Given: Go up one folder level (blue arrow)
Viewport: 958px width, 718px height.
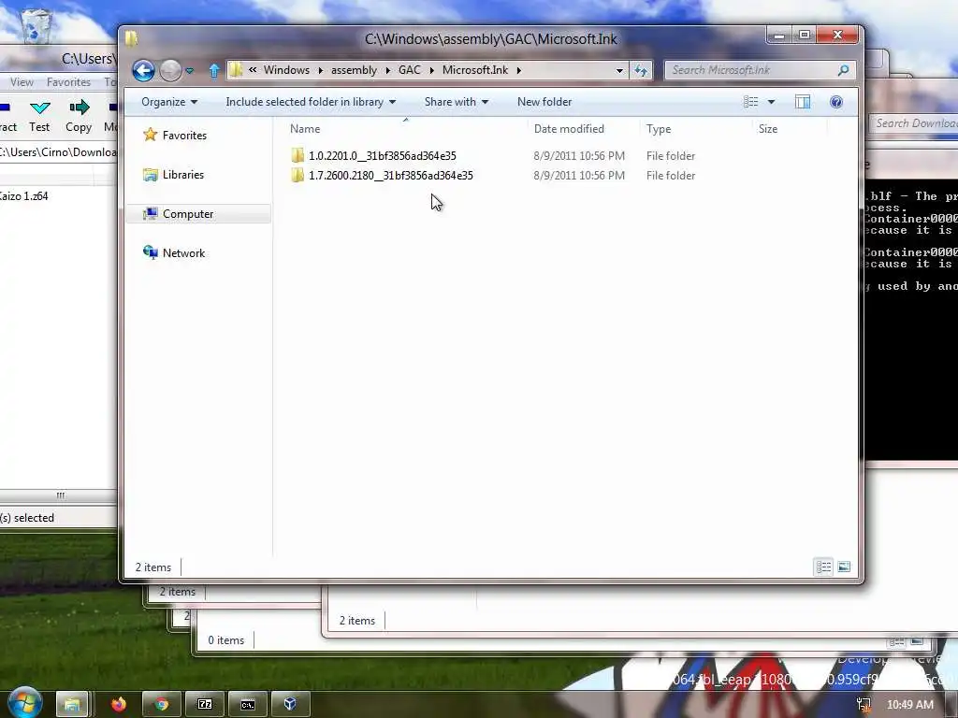Looking at the screenshot, I should click(214, 71).
